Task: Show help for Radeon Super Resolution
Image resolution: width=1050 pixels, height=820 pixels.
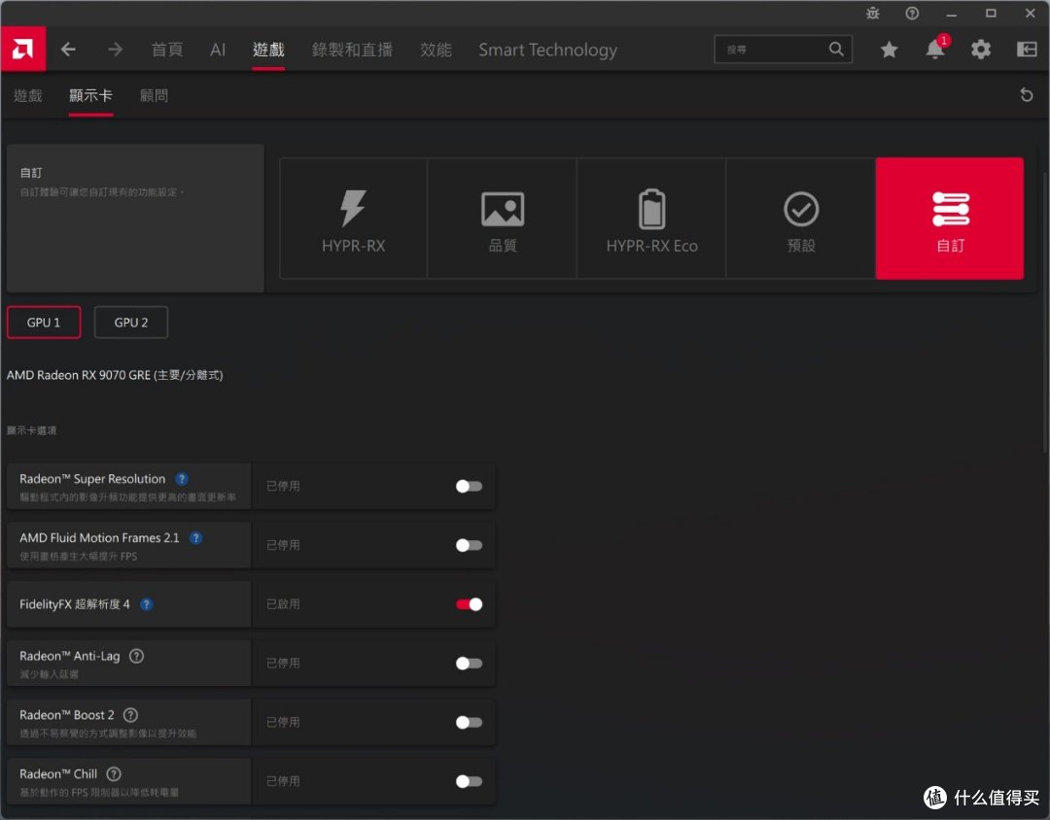Action: click(x=182, y=479)
